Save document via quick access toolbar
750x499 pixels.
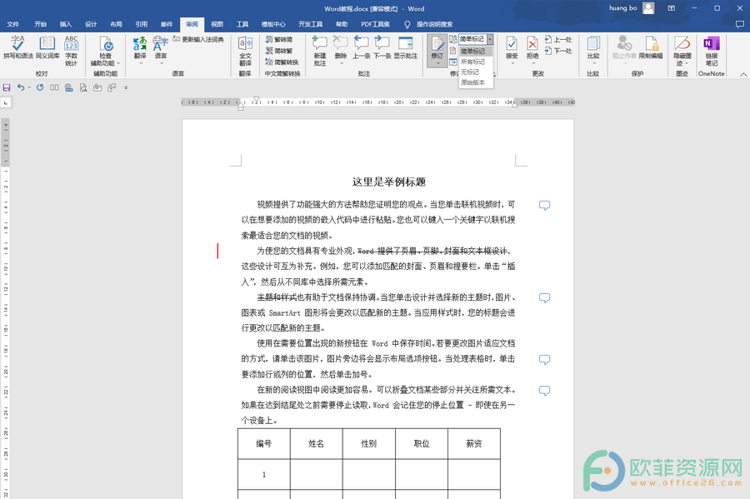pyautogui.click(x=7, y=87)
